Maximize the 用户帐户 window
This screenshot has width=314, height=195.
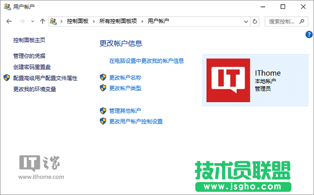[283, 7]
